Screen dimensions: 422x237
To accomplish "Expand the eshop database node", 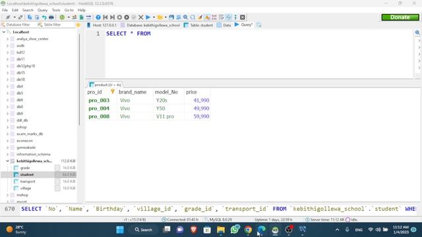I will click(7, 127).
